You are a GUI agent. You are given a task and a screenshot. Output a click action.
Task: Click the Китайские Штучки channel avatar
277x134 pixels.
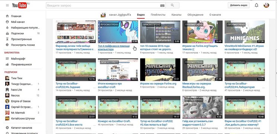[7, 118]
